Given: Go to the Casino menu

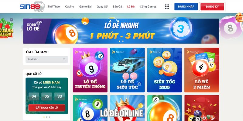Looking at the screenshot, I should [x=70, y=7].
